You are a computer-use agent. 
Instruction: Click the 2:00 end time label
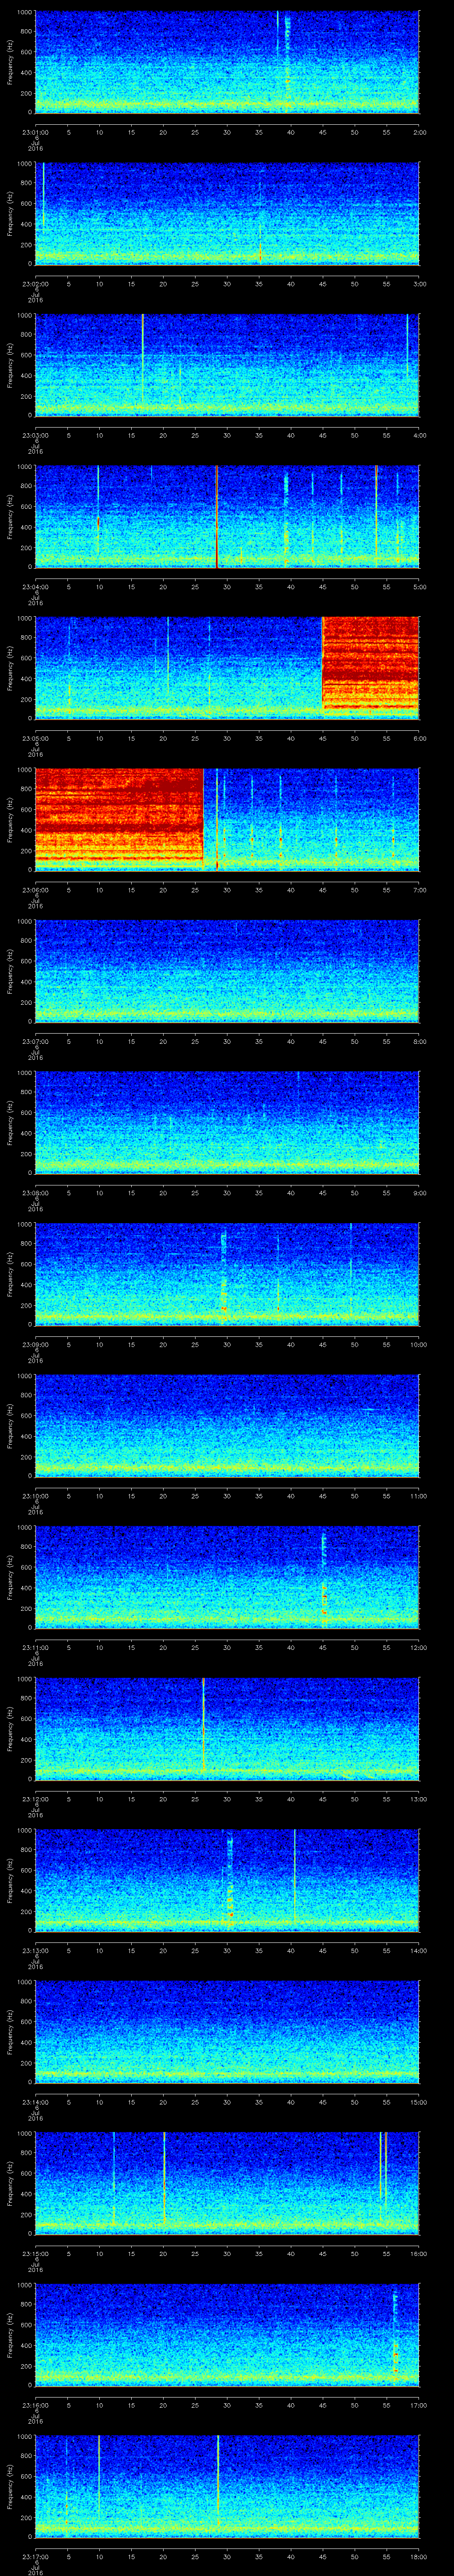click(x=419, y=131)
